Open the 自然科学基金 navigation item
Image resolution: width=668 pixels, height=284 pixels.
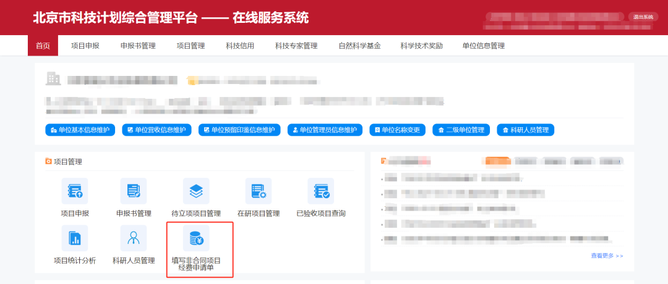[x=359, y=46]
